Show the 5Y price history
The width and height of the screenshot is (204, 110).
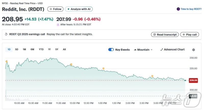coord(57,50)
